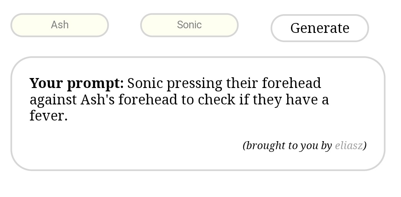Viewport: 401px width, 197px height.
Task: Generate a new prompt for the pair
Action: (x=319, y=28)
